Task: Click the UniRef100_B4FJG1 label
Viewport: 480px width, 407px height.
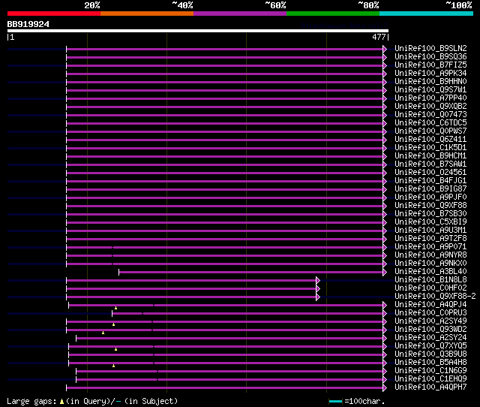Action: click(430, 181)
